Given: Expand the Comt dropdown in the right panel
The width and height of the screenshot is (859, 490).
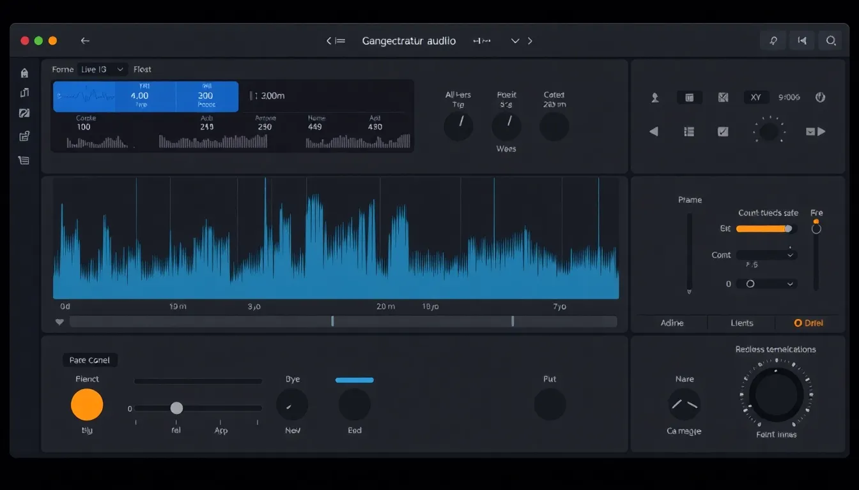Looking at the screenshot, I should point(766,255).
